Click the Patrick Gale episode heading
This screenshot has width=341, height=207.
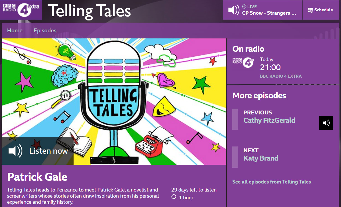(37, 177)
